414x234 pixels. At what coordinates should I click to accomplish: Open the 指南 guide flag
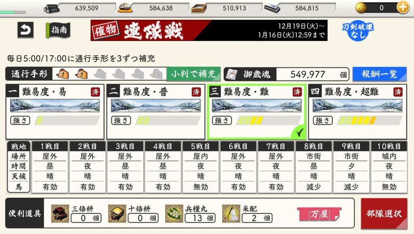[x=58, y=30]
